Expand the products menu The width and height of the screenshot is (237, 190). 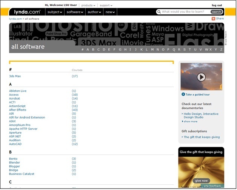pyautogui.click(x=88, y=5)
